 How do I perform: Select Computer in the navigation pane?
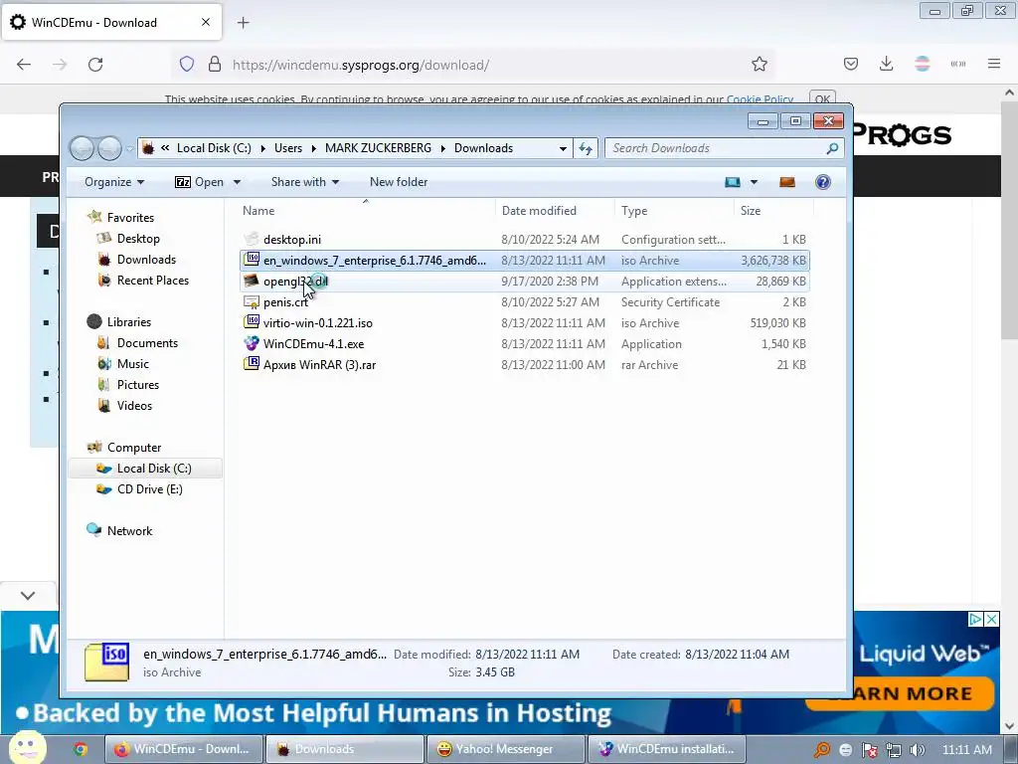[x=134, y=447]
